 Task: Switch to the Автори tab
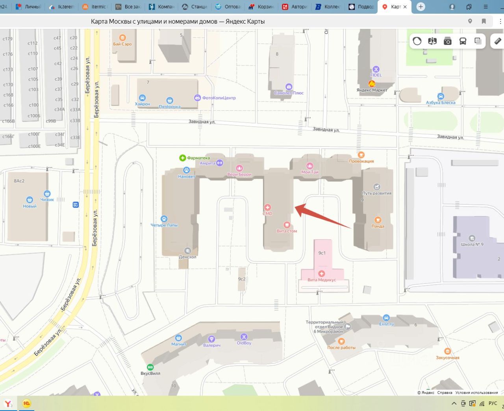coord(295,7)
